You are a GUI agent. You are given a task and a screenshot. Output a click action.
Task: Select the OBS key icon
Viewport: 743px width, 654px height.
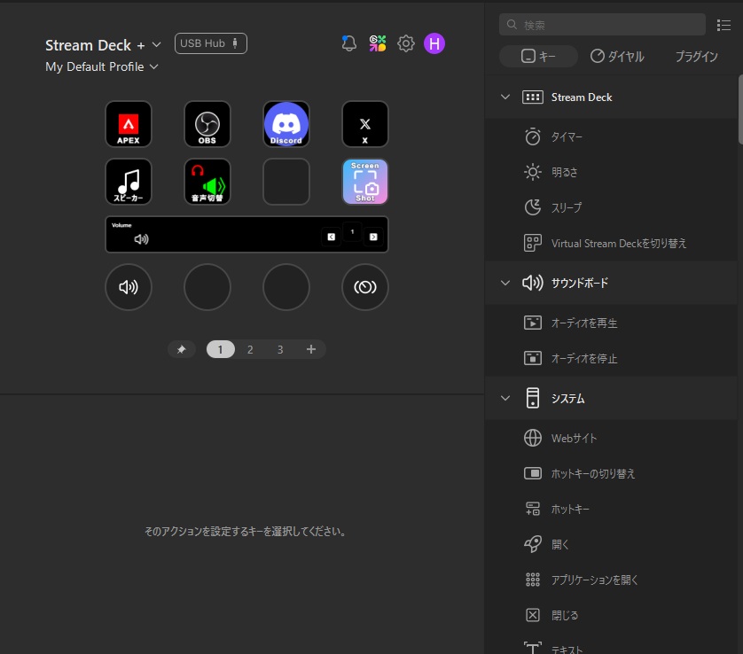[207, 124]
